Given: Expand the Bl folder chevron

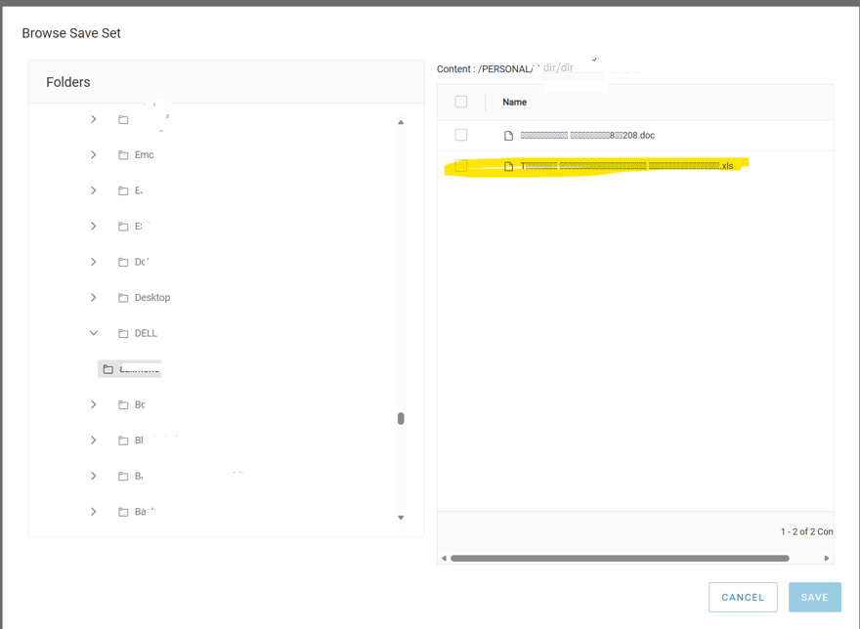Looking at the screenshot, I should click(x=93, y=440).
